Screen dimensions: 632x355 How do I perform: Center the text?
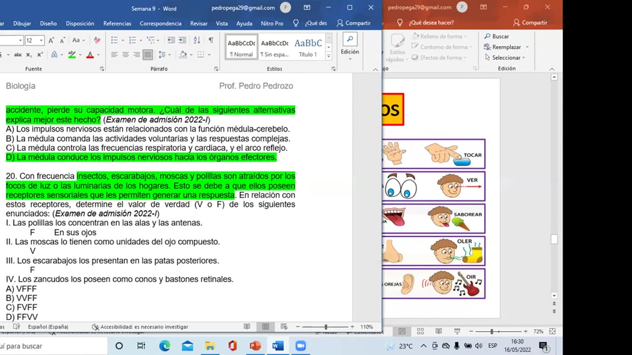tap(125, 55)
